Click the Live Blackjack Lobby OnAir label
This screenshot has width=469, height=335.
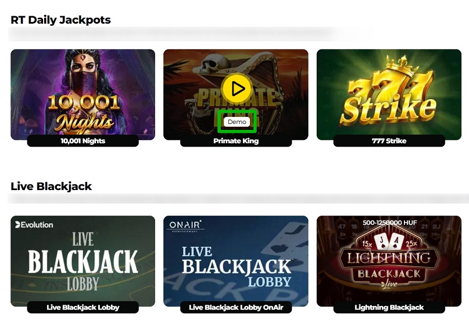pyautogui.click(x=236, y=307)
